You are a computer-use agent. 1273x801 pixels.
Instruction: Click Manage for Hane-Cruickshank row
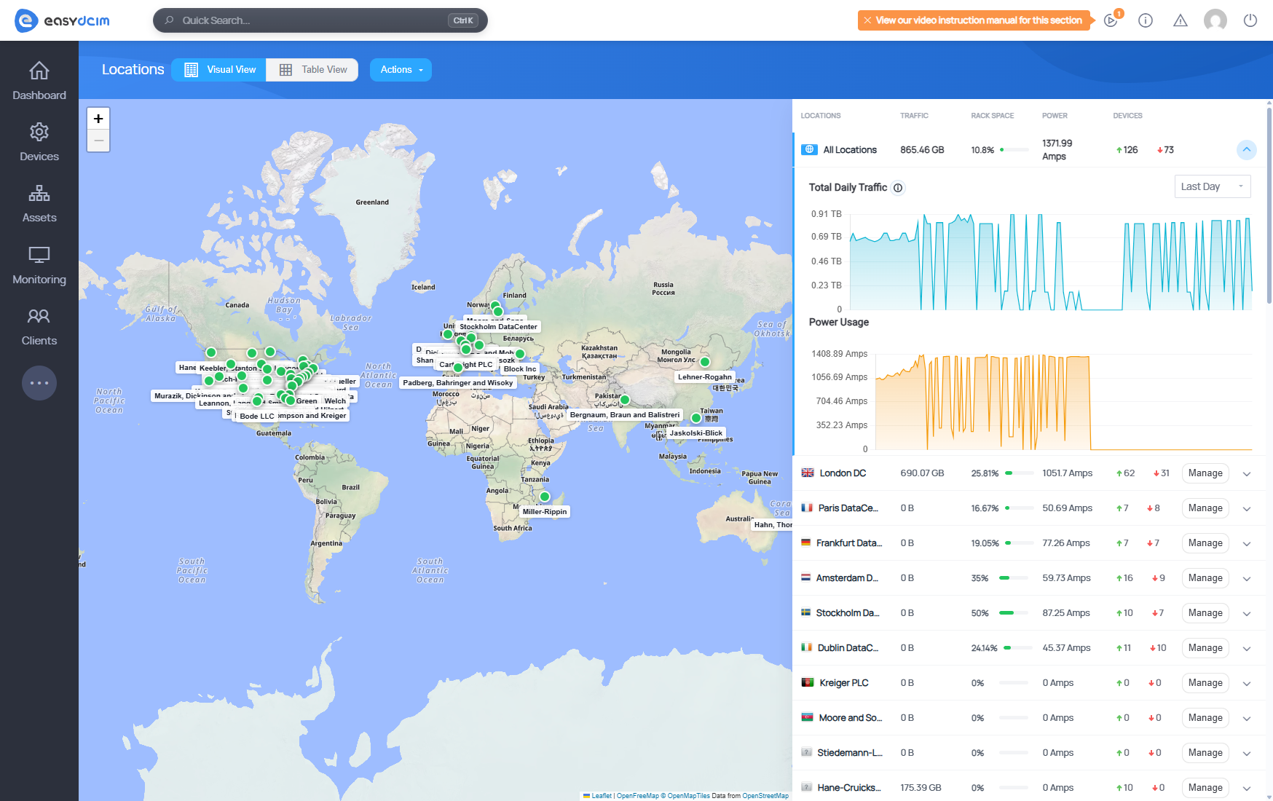1205,788
